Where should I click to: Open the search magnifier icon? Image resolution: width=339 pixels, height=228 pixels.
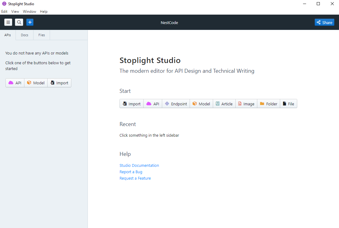point(19,22)
